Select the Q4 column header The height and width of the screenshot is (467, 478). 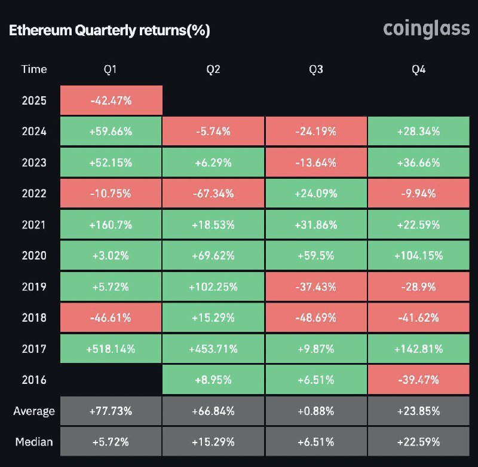point(418,69)
